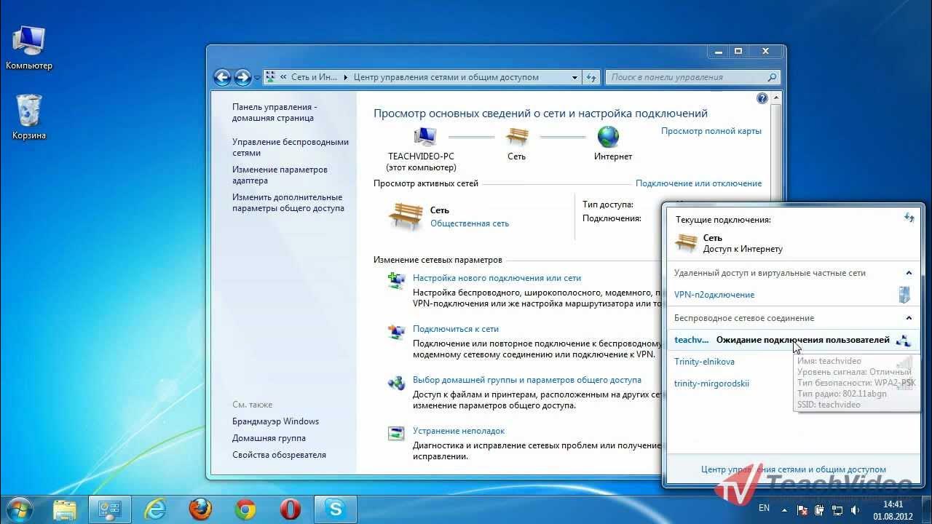Launch Internet Explorer from taskbar
Screen dimensions: 932x524
pos(155,509)
